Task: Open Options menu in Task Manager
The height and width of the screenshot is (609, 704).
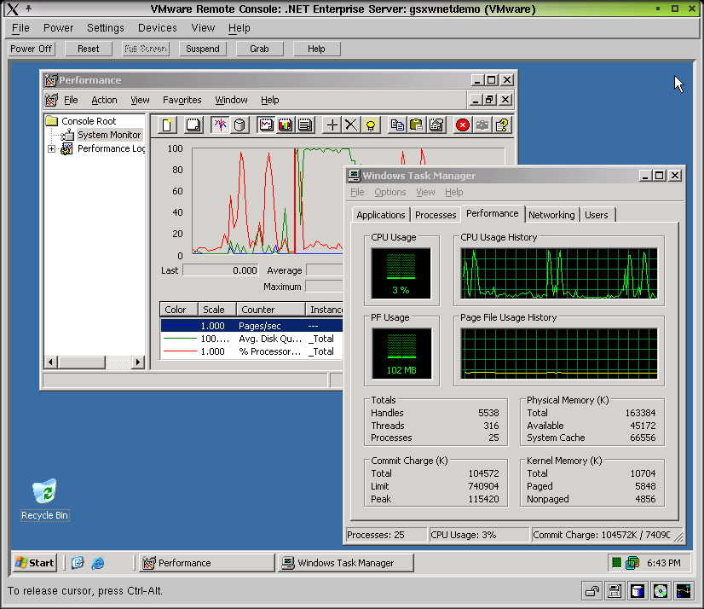Action: [390, 192]
